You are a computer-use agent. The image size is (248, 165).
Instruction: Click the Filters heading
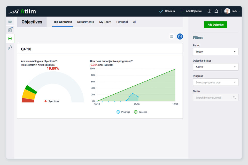198,38
